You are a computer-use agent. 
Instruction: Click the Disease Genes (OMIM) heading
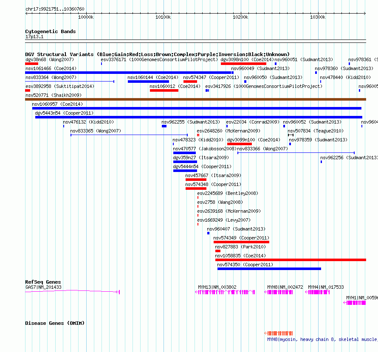(x=55, y=323)
